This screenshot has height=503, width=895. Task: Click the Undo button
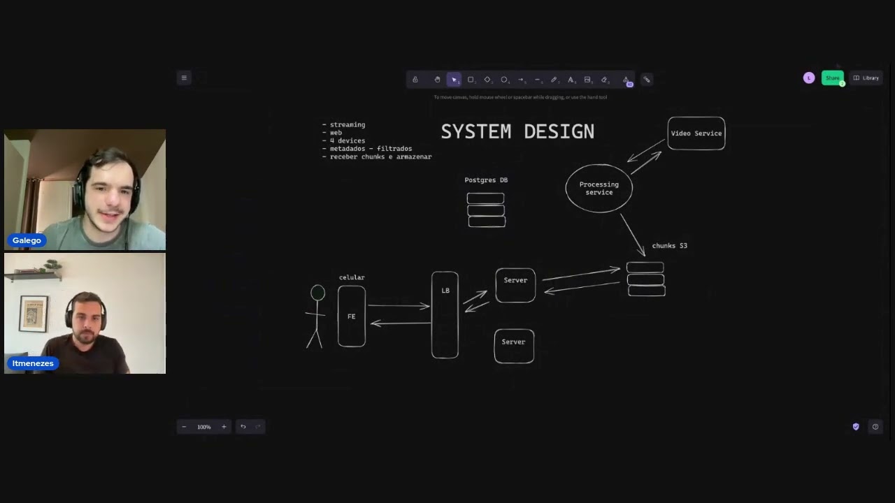243,427
